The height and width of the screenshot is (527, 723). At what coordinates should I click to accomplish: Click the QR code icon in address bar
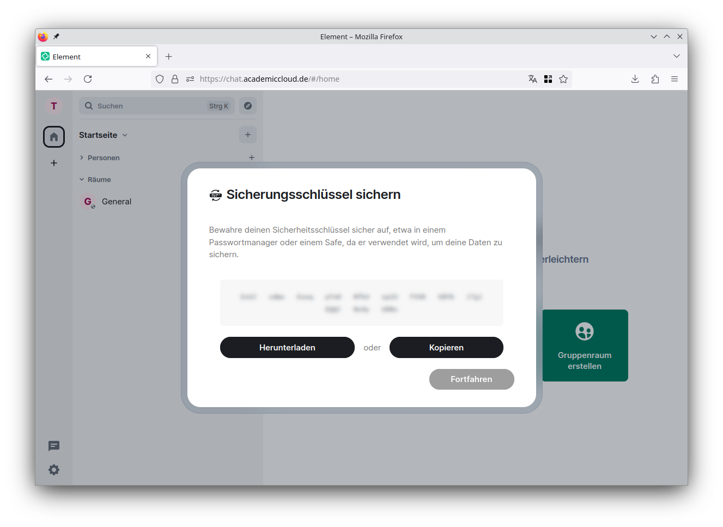pyautogui.click(x=548, y=79)
